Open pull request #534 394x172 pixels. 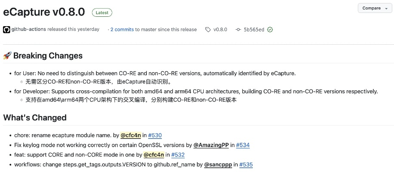[x=243, y=145]
